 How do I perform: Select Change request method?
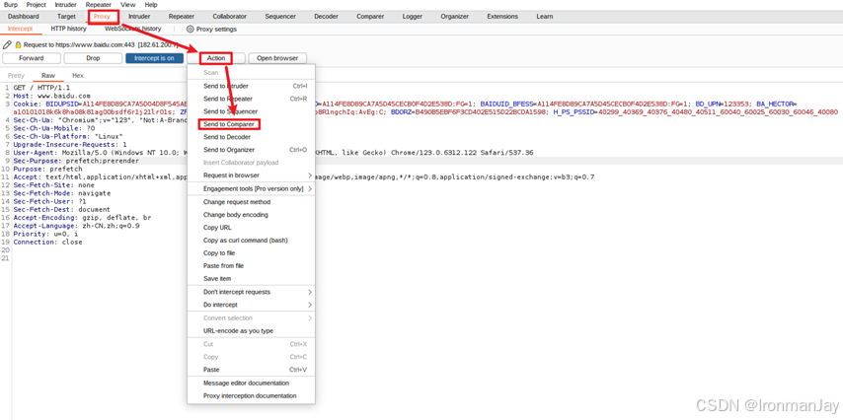coord(251,202)
